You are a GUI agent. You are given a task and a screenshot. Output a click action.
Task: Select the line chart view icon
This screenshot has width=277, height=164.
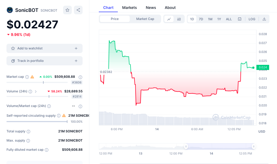[x=169, y=19]
